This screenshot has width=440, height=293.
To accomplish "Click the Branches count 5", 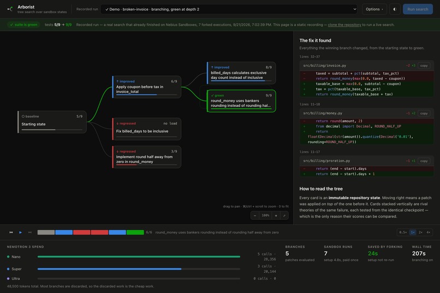I will [287, 254].
